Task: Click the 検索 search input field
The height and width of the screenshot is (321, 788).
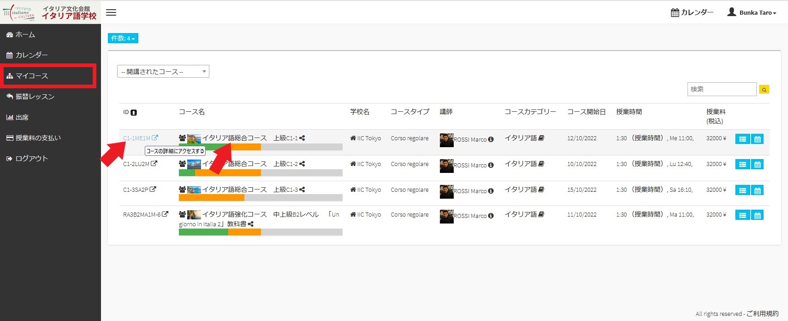Action: click(x=721, y=89)
